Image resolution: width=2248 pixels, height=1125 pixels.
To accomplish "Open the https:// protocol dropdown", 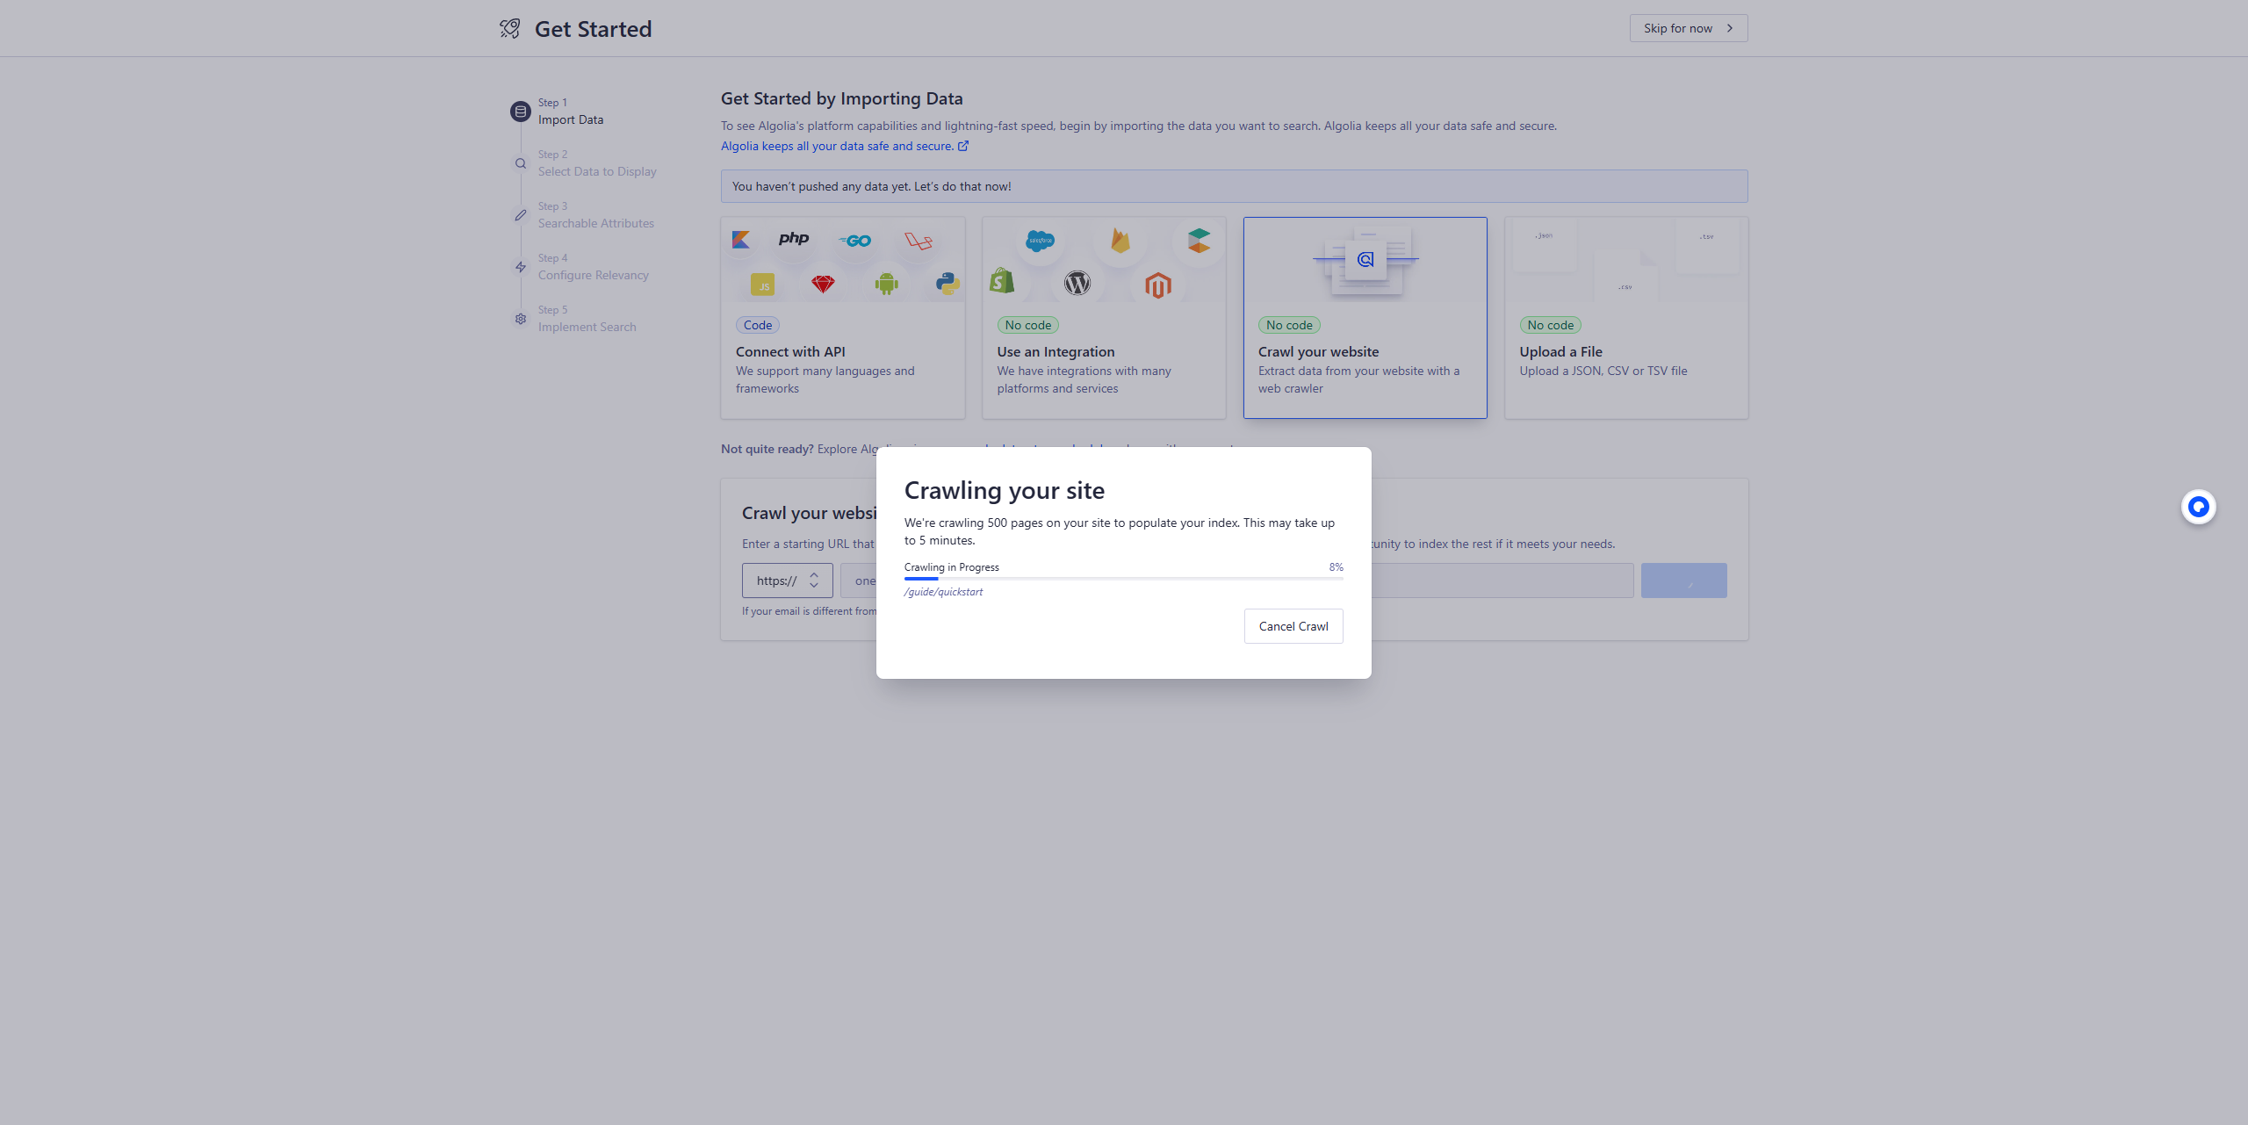I will tap(788, 581).
